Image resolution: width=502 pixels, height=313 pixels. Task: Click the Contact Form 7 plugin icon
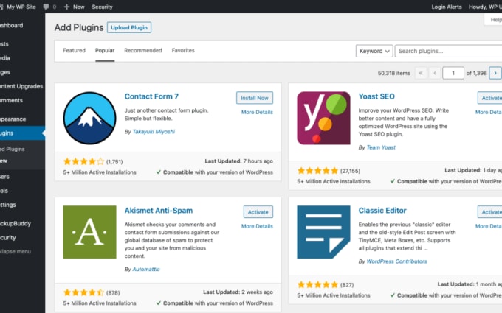tap(89, 118)
